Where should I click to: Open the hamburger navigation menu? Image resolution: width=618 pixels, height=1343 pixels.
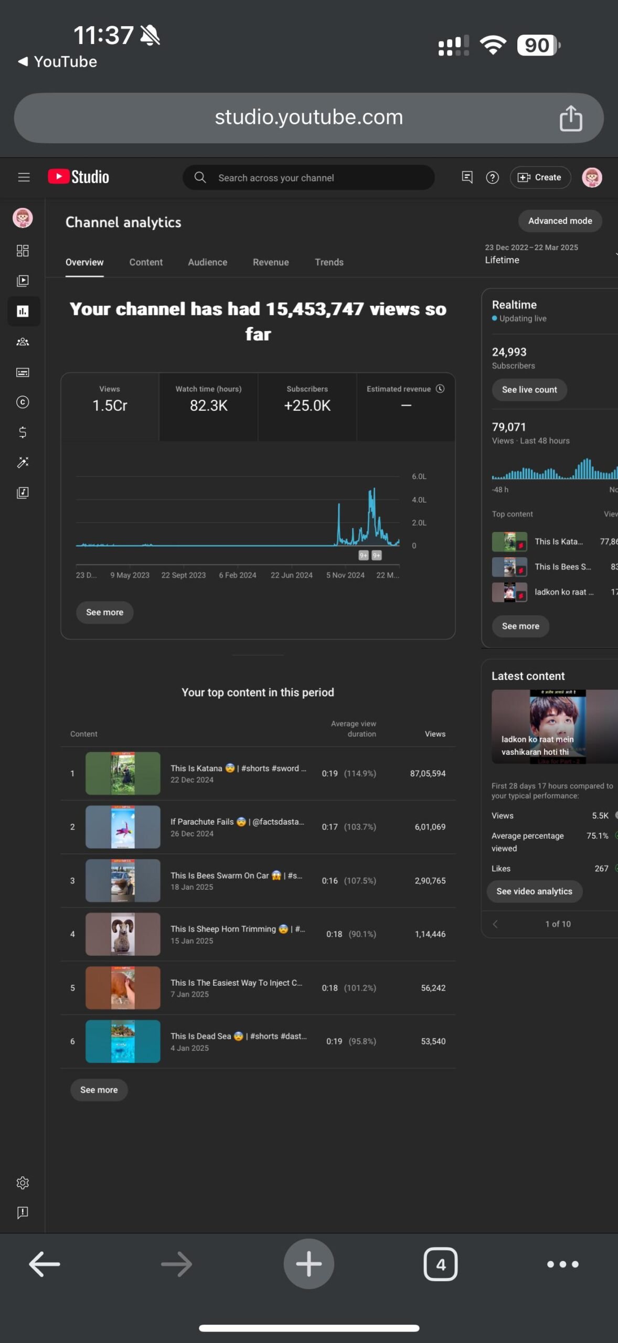24,177
